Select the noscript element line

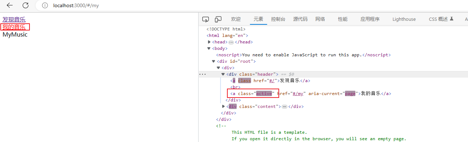[x=303, y=55]
